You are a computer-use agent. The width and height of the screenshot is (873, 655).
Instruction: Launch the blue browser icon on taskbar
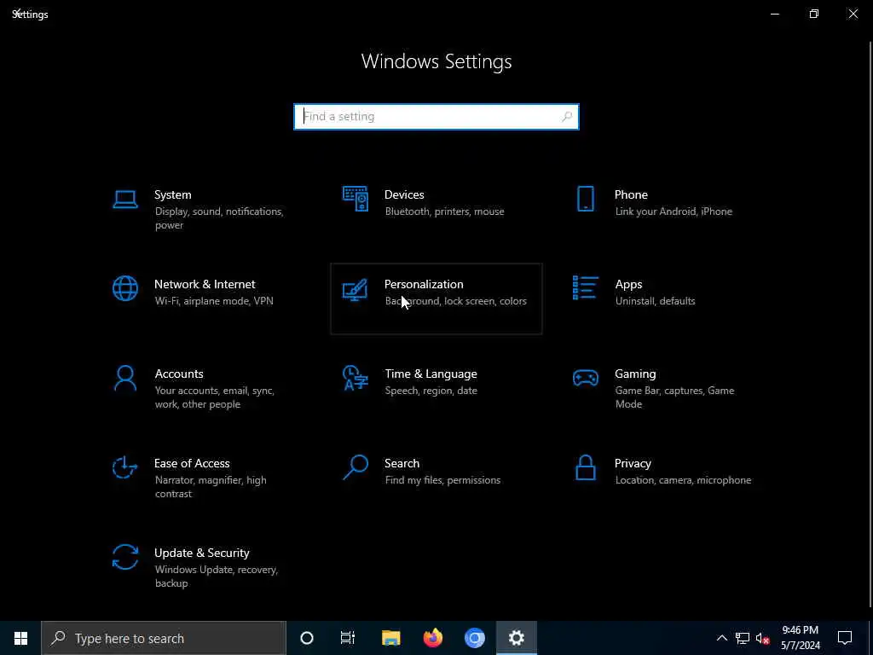click(x=474, y=638)
